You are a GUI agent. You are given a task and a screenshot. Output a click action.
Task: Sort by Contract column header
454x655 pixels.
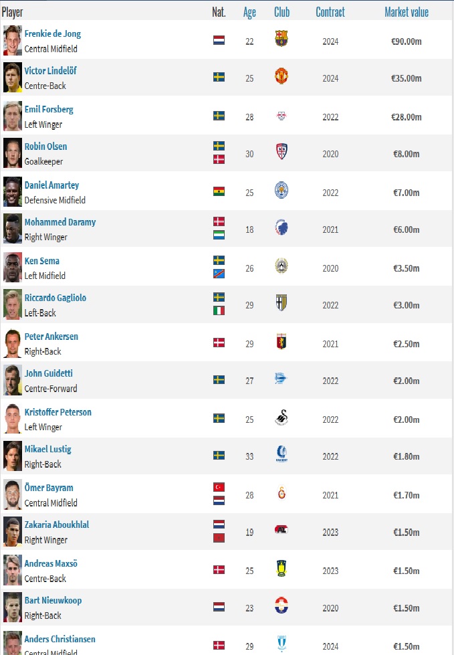pos(330,12)
